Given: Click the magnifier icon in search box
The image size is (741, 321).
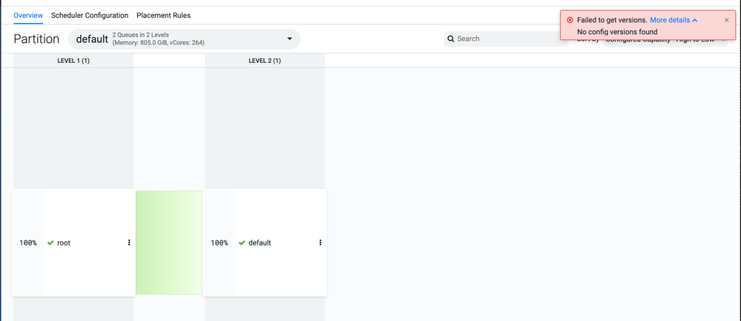Looking at the screenshot, I should (x=451, y=39).
